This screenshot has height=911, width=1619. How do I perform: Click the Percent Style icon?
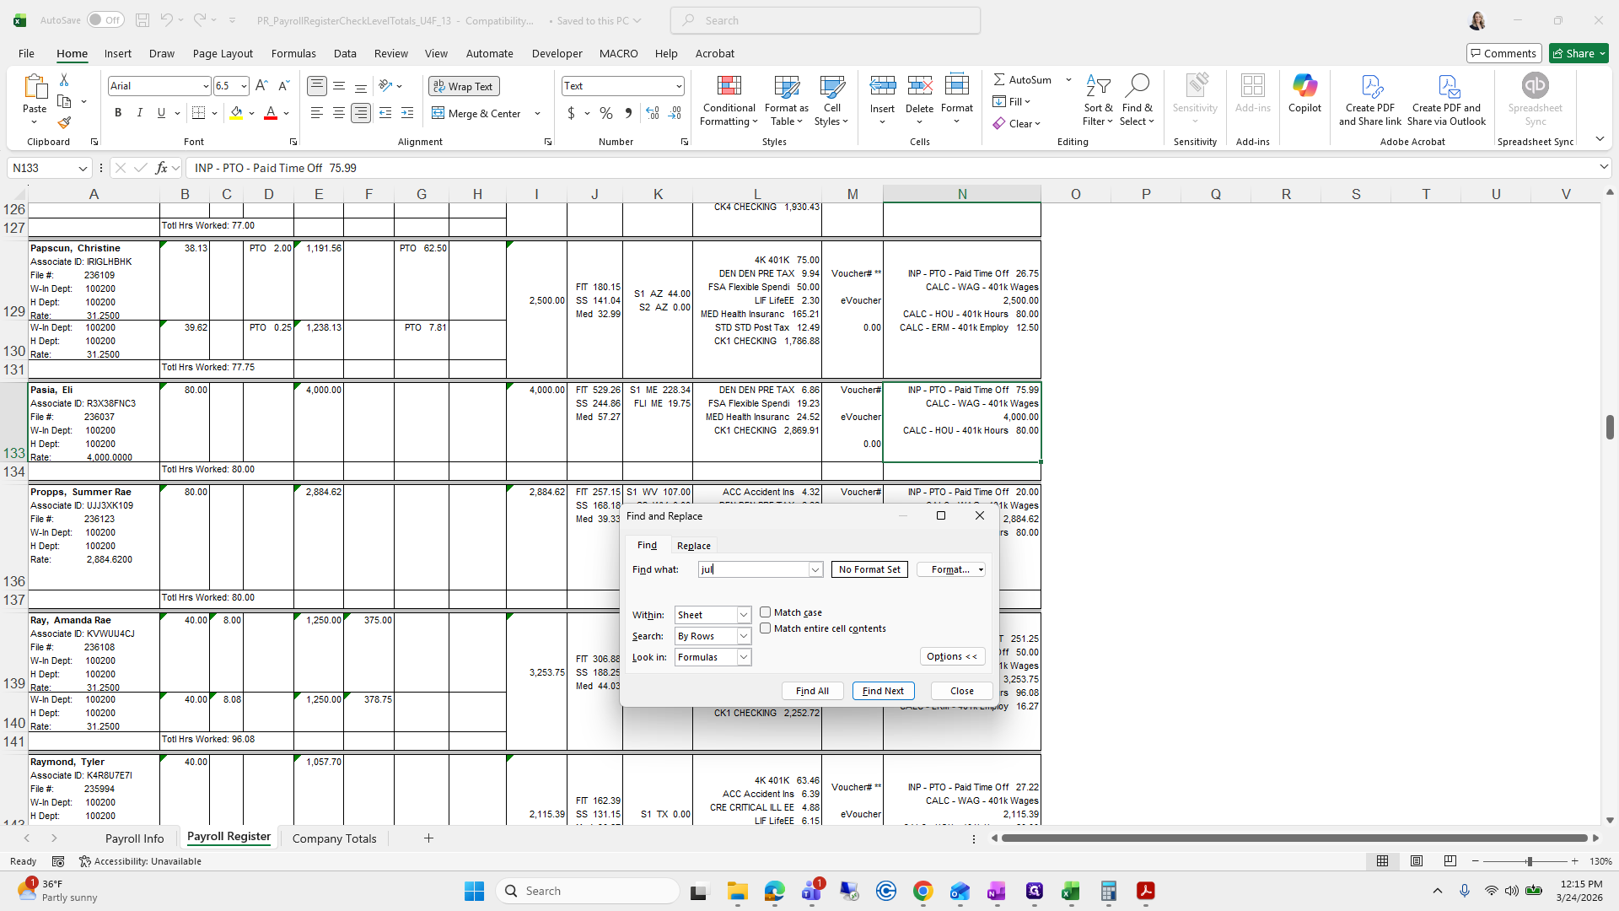606,113
